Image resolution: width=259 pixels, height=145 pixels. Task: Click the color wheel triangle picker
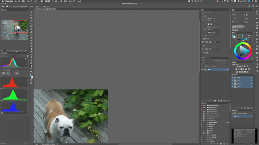tap(244, 51)
